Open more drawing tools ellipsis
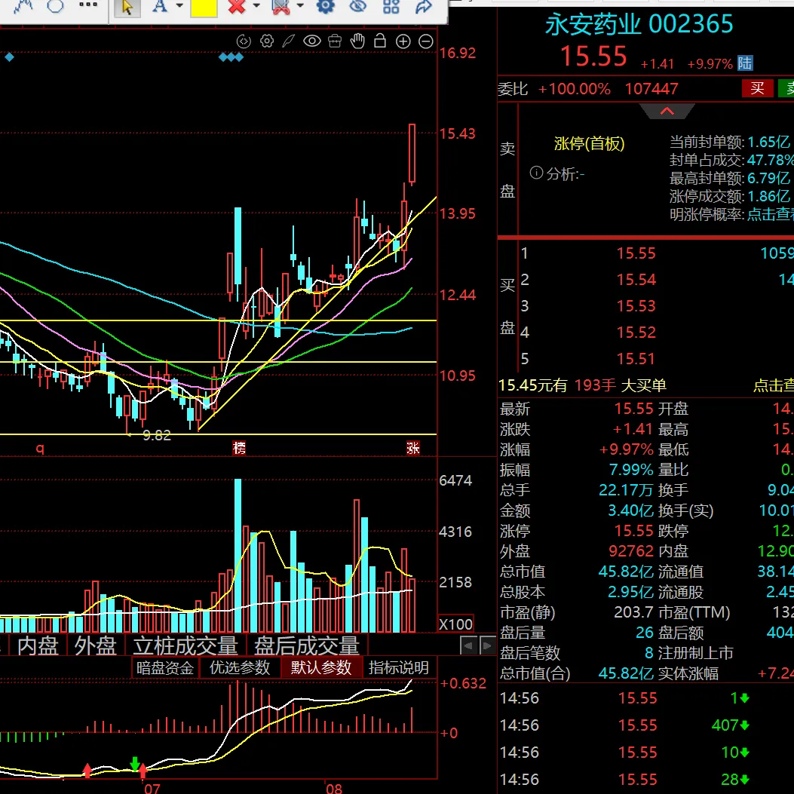The height and width of the screenshot is (794, 794). pyautogui.click(x=88, y=5)
